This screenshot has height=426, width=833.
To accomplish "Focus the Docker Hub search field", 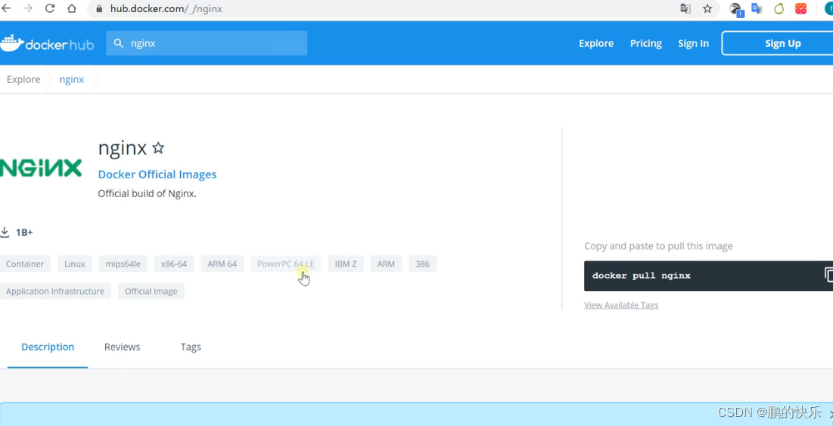I will coord(207,44).
